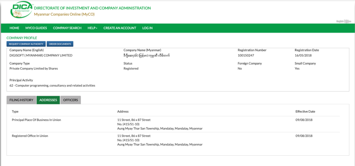Click 'No. (415/S1-10)' in Principal Place address
The height and width of the screenshot is (166, 355).
pyautogui.click(x=128, y=124)
